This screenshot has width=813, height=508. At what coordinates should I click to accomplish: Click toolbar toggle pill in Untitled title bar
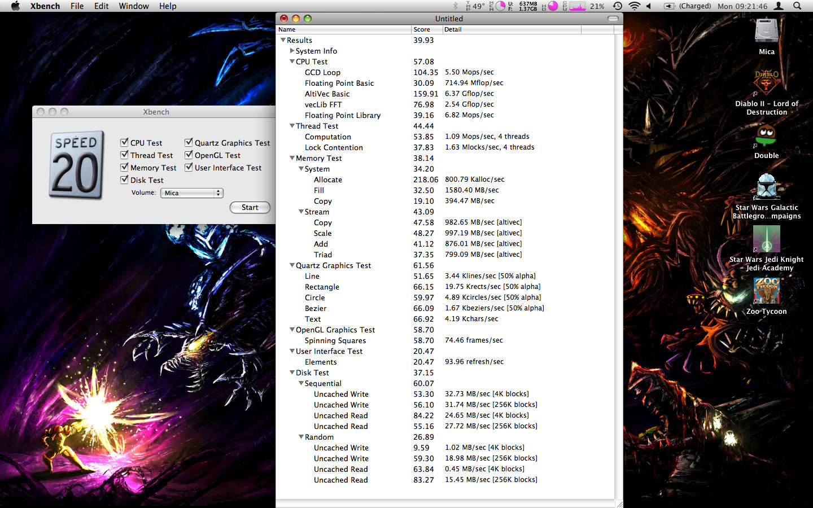click(613, 19)
